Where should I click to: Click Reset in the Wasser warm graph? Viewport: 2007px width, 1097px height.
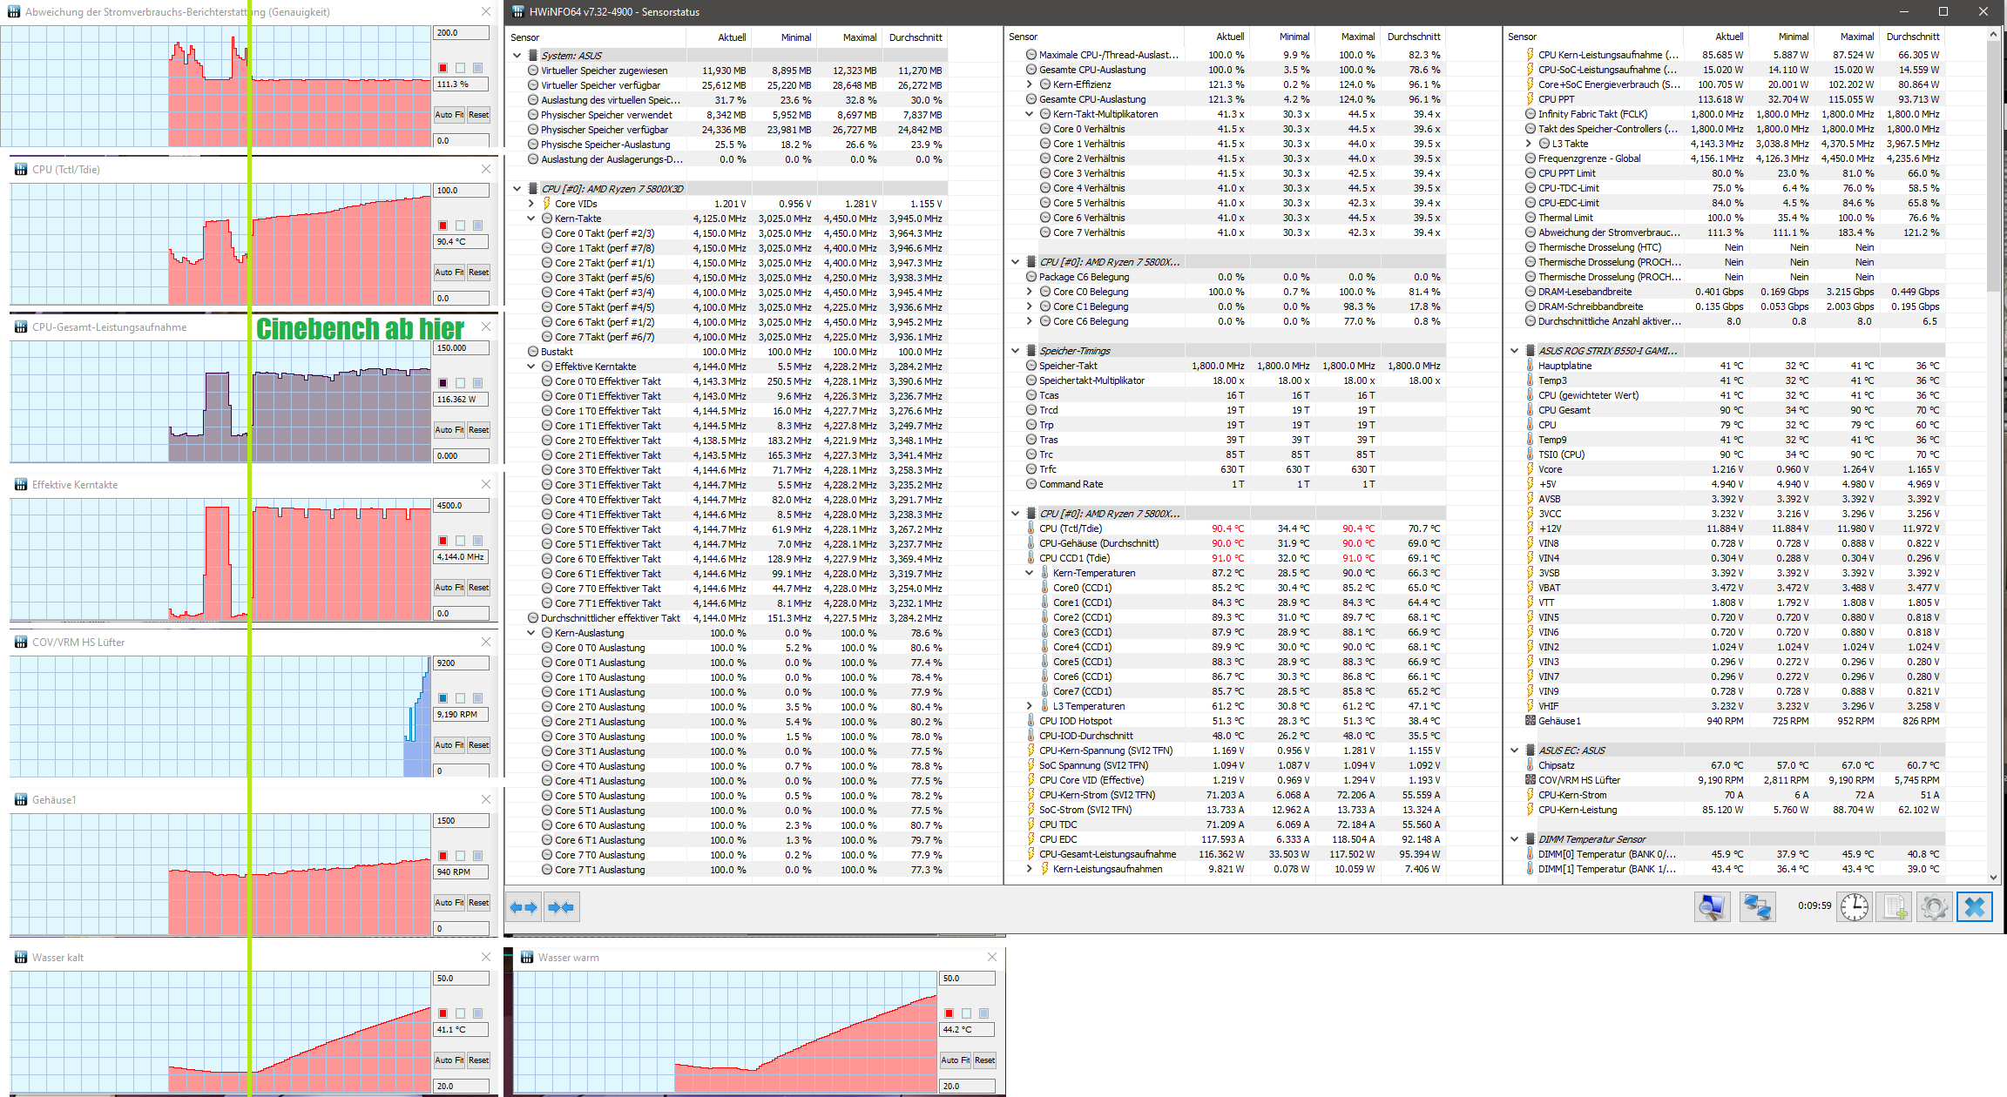[x=984, y=1060]
